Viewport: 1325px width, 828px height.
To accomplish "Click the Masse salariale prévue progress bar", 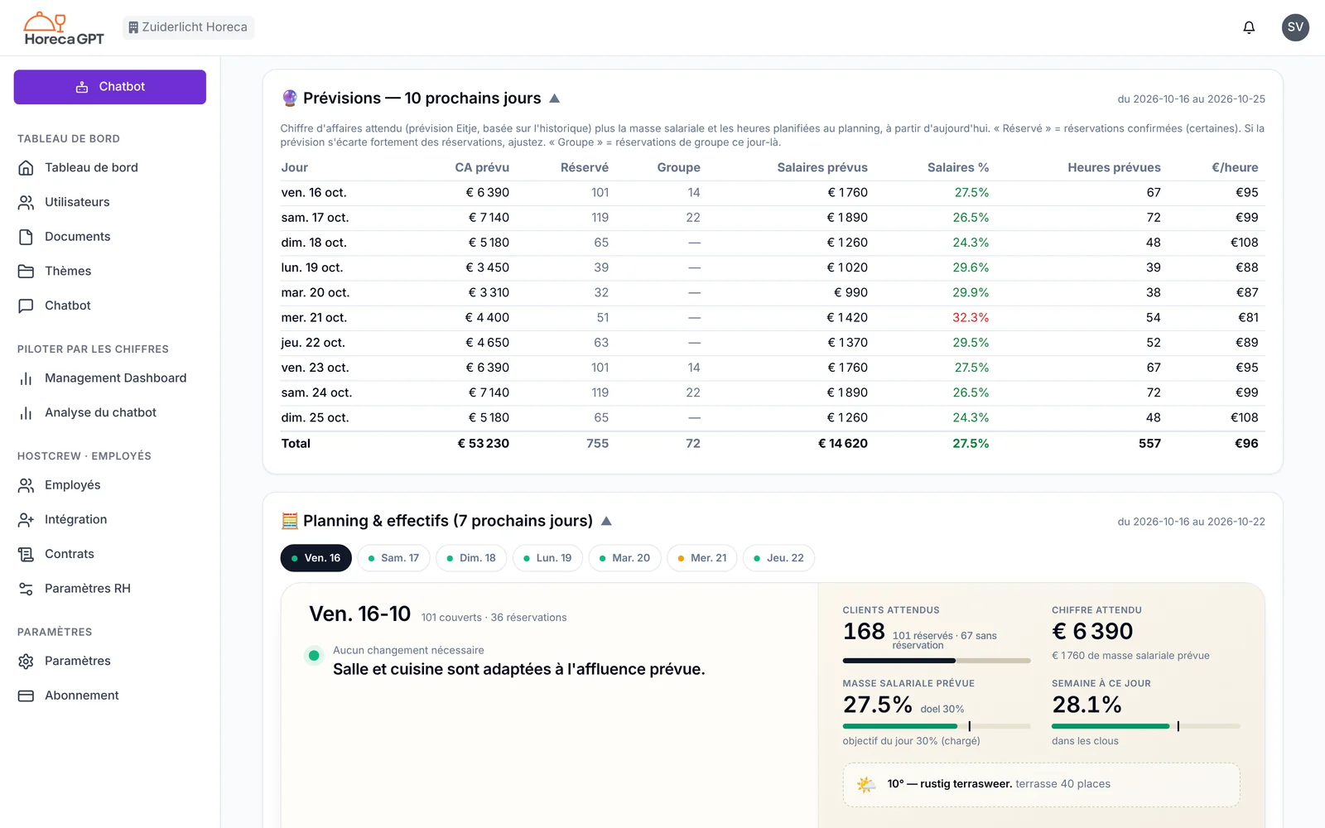I will point(937,726).
